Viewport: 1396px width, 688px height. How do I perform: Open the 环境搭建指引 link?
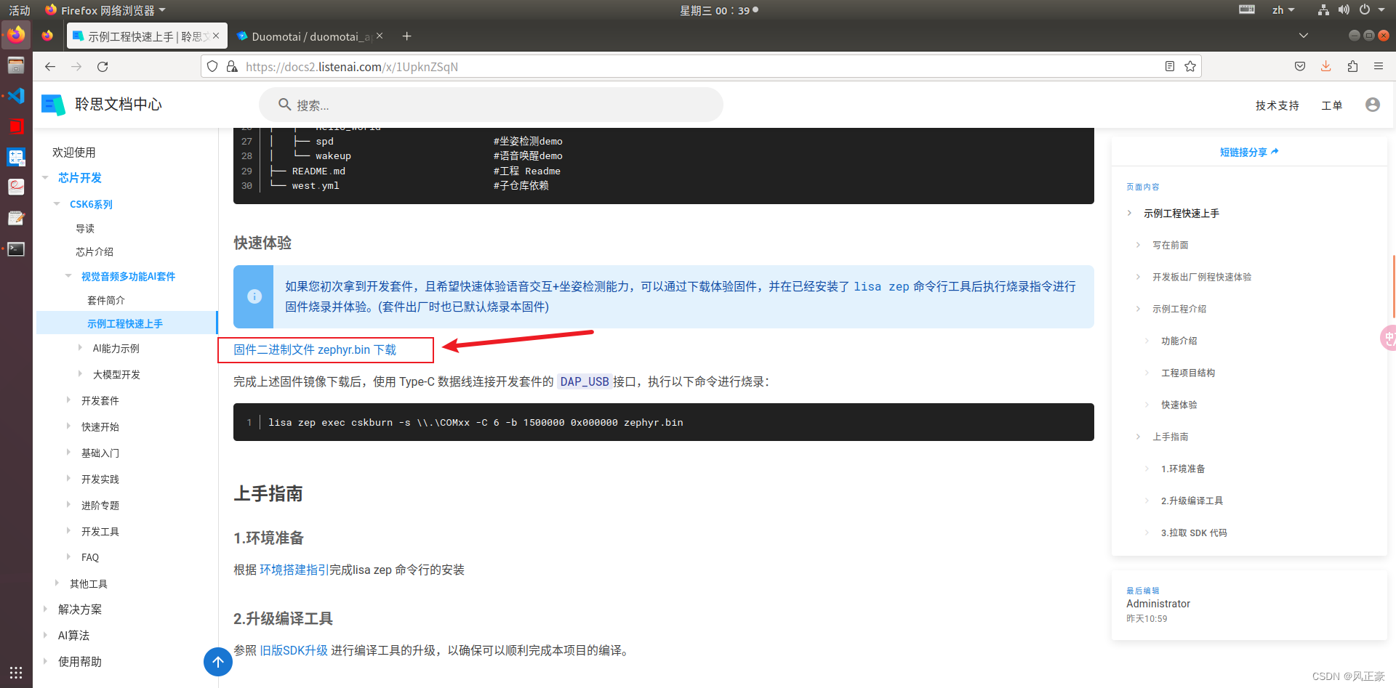coord(294,570)
